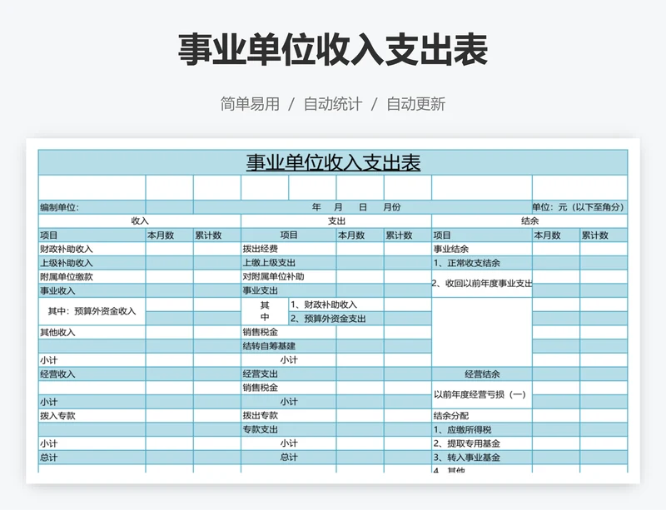This screenshot has width=666, height=510.
Task: Click the empty 本月数 cell for 事业结余
Action: pyautogui.click(x=556, y=249)
